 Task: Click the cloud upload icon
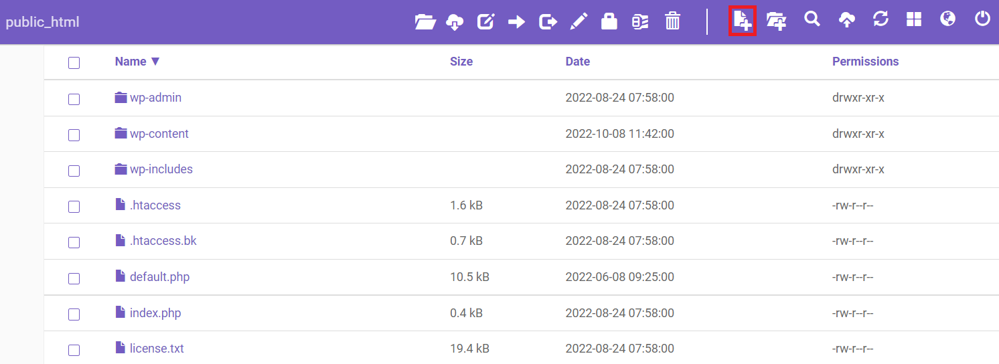[x=846, y=21]
